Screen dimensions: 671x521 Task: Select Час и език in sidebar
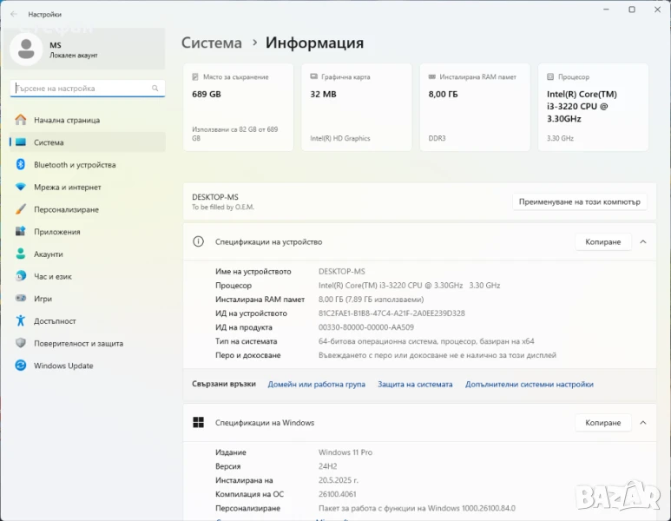point(53,276)
